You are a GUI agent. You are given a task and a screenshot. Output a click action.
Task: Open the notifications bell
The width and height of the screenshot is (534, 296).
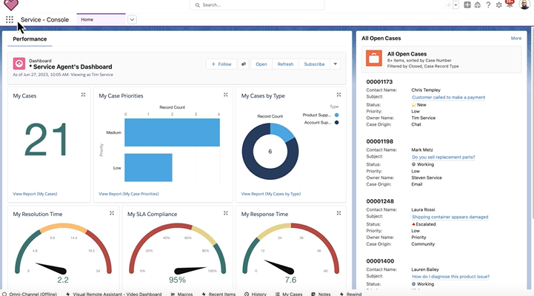pos(510,4)
